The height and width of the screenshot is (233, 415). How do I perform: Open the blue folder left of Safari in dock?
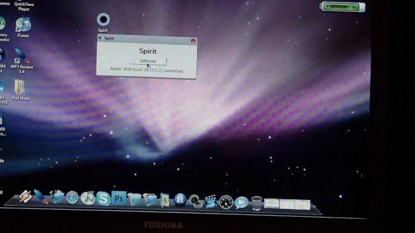tap(57, 197)
